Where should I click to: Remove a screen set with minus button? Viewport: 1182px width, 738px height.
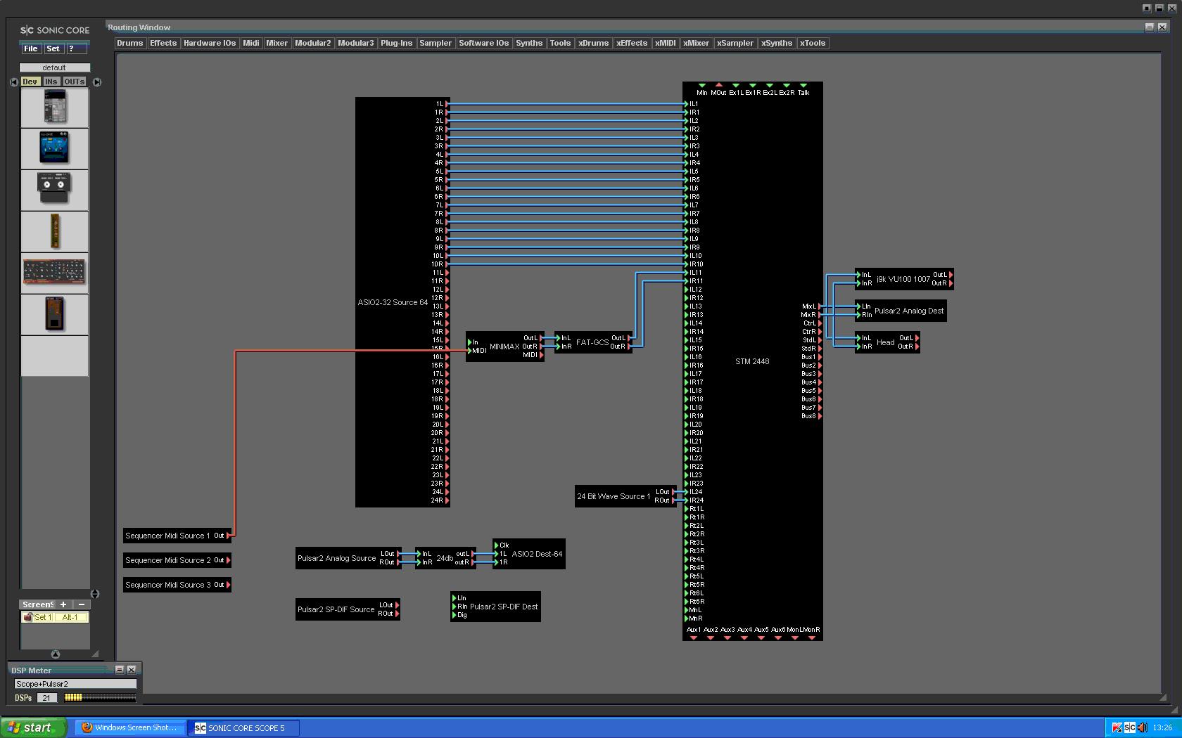pyautogui.click(x=82, y=604)
